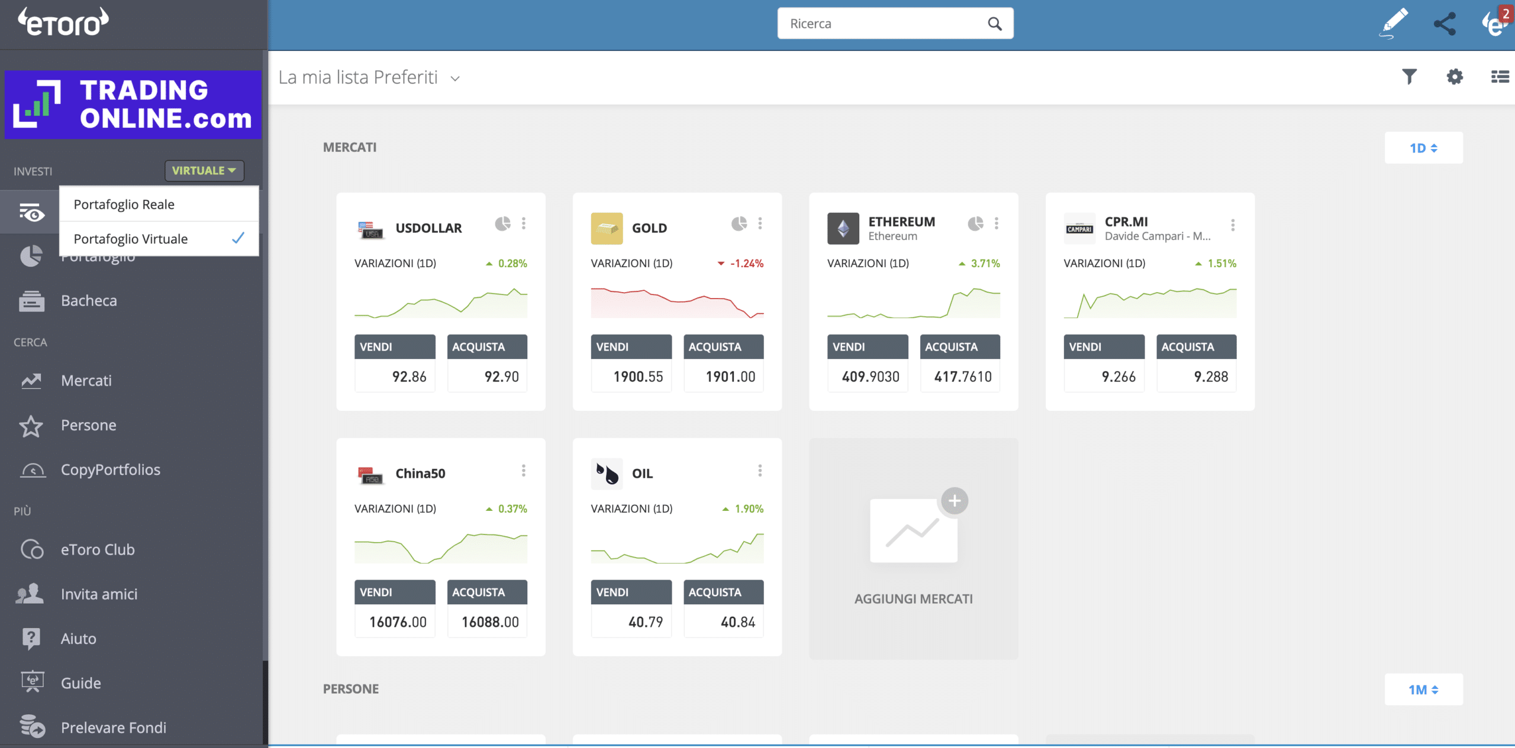Select Invita amici
The width and height of the screenshot is (1515, 748).
99,594
